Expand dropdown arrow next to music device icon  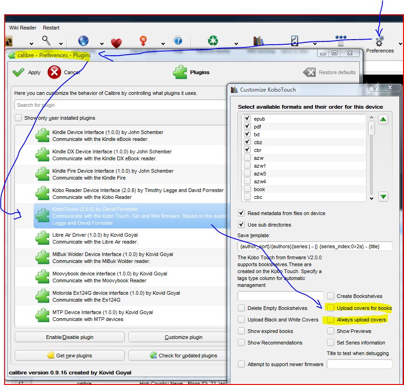[315, 44]
